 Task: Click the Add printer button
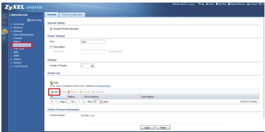click(54, 92)
